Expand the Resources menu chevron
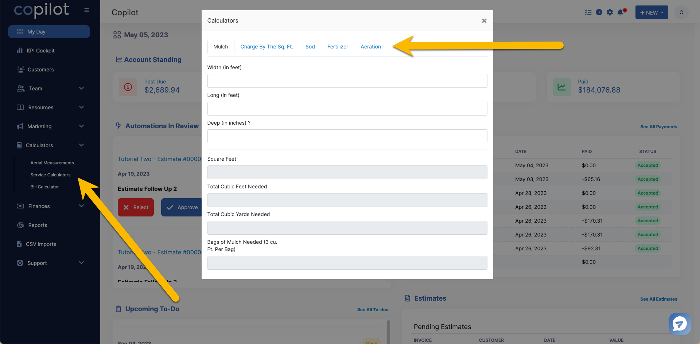Image resolution: width=700 pixels, height=344 pixels. pyautogui.click(x=81, y=107)
